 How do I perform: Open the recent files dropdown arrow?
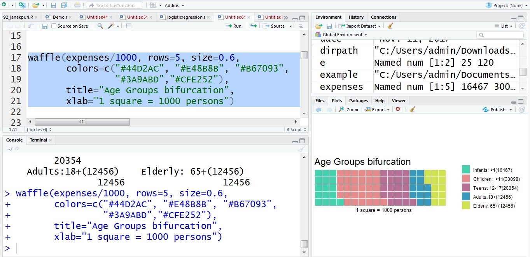point(43,5)
